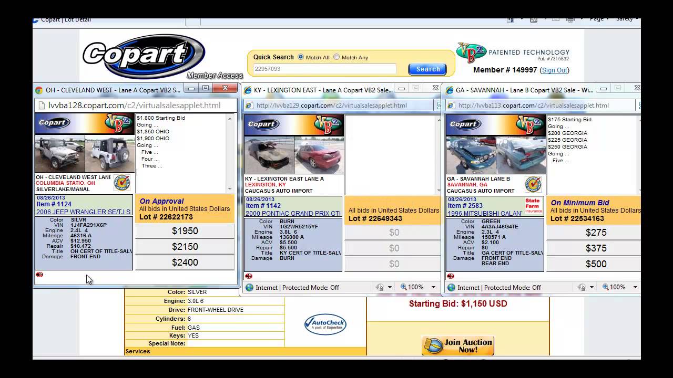Viewport: 673px width, 378px height.
Task: Open 1996 Mitsubishi Galant link
Action: click(485, 214)
